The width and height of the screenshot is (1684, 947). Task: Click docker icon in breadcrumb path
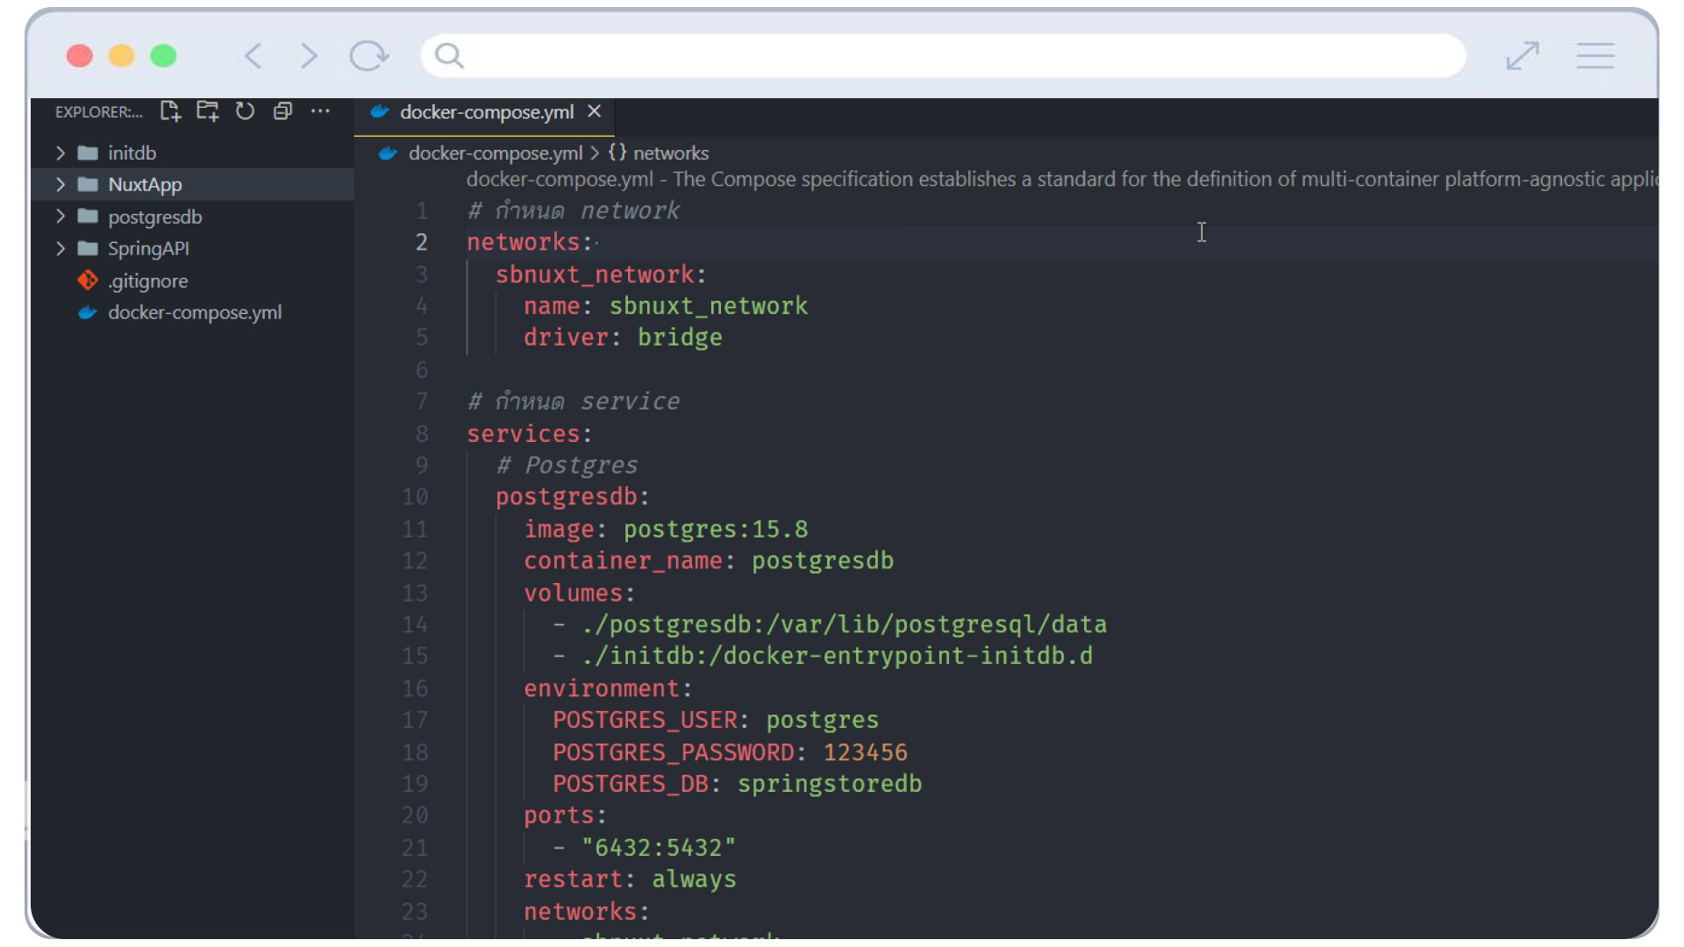[388, 153]
